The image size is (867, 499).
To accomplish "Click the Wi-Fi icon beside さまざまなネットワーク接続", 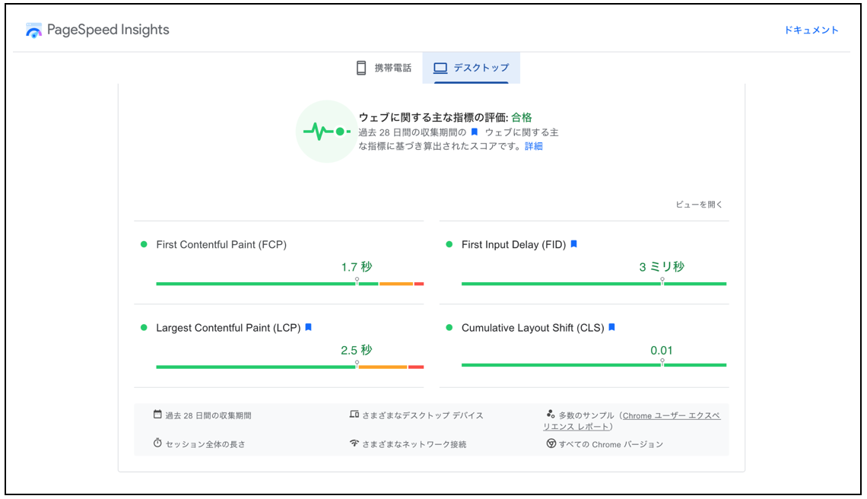I will (354, 443).
